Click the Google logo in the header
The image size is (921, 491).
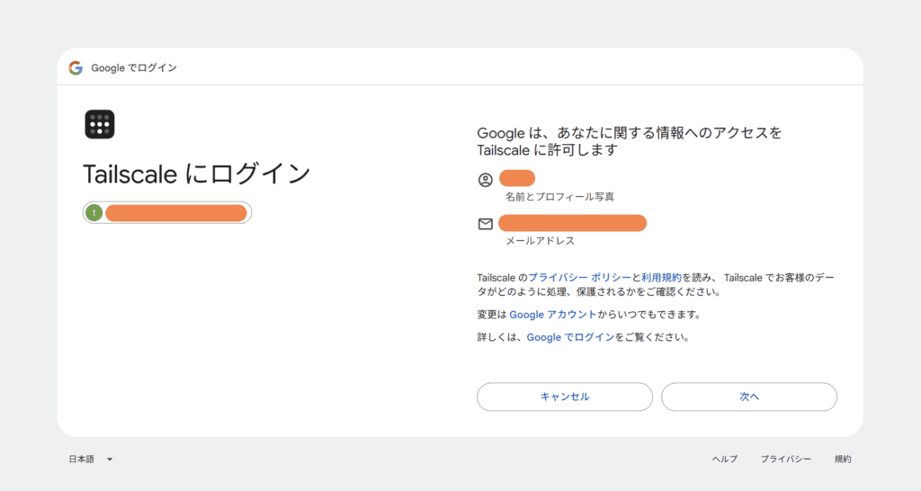tap(76, 68)
